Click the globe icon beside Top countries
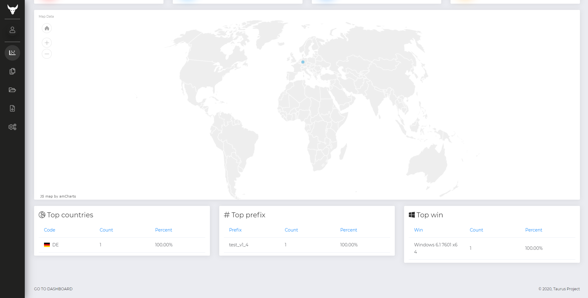The width and height of the screenshot is (588, 298). point(42,215)
